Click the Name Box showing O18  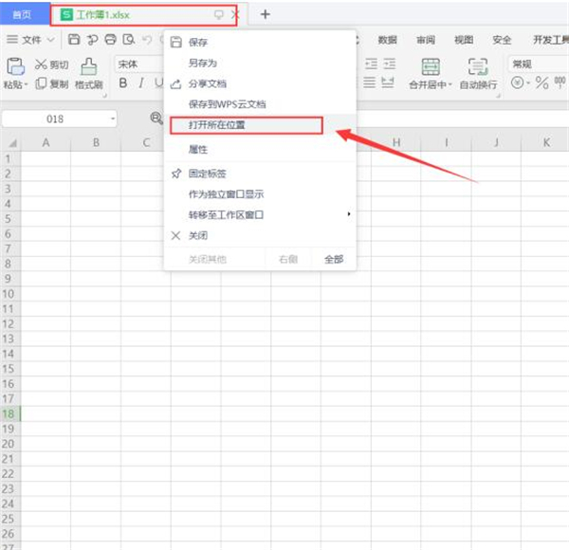(x=60, y=119)
